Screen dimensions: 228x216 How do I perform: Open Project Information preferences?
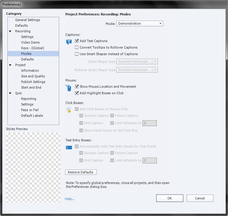30,71
